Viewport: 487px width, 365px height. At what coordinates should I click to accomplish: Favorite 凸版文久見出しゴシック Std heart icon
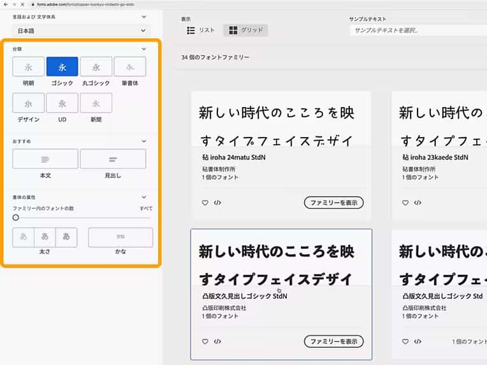[x=405, y=341]
